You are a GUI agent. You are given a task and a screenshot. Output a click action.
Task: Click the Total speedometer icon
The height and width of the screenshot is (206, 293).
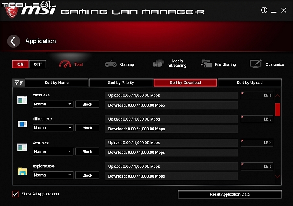[65, 64]
